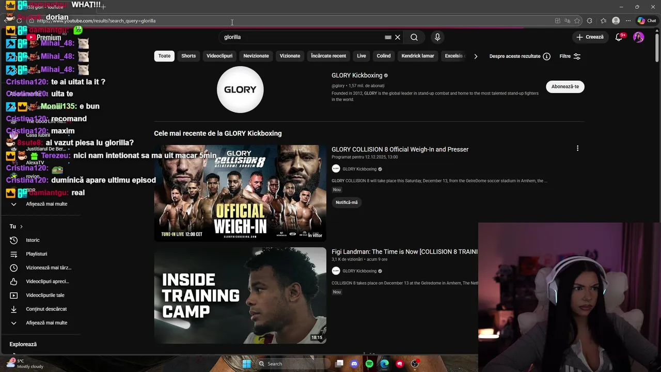Open more options for the Weigh-In video
This screenshot has height=372, width=661.
[x=577, y=148]
